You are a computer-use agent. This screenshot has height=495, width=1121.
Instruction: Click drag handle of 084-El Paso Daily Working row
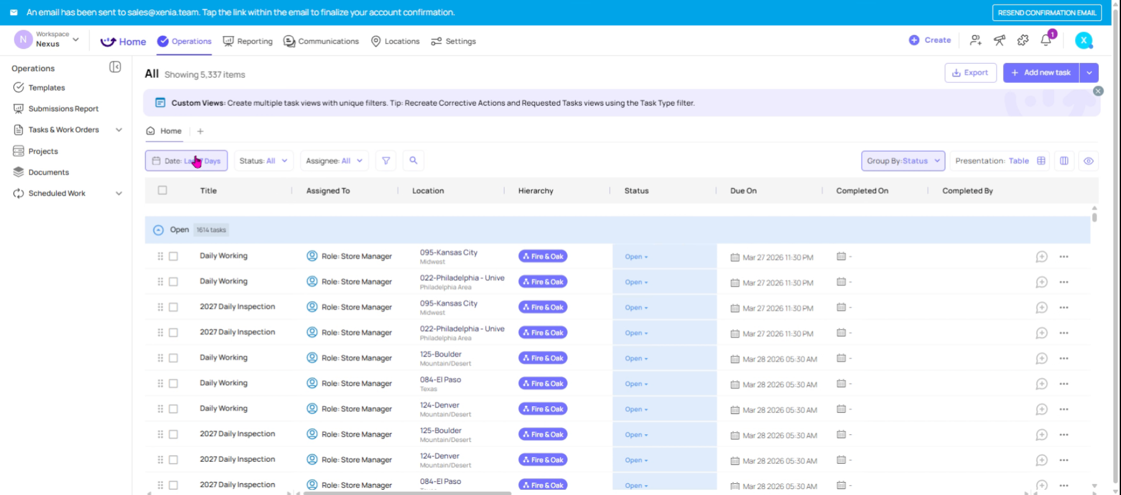coord(160,384)
